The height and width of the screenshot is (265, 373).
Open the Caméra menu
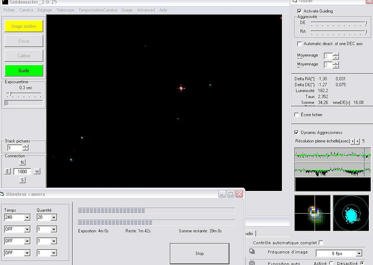pos(26,10)
